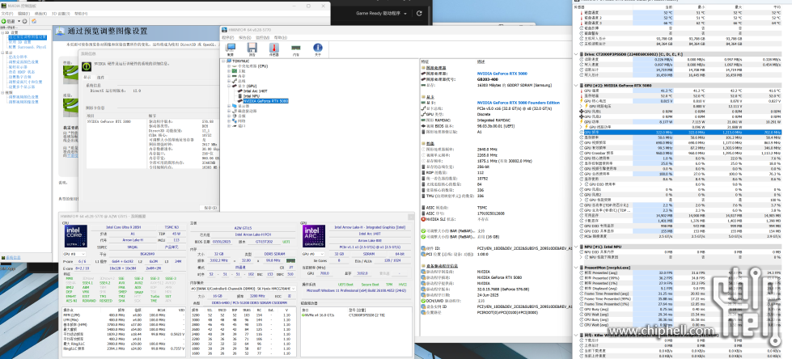Switch to 组件 tab in system info dialog

coord(100,78)
